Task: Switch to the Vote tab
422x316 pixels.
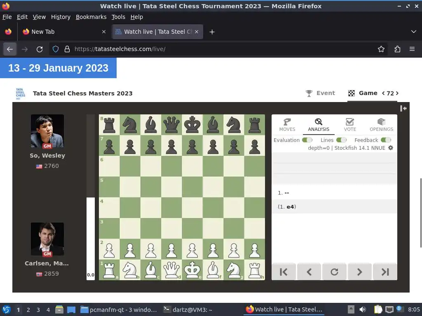Action: point(350,125)
